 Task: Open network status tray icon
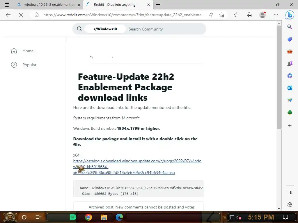coord(232,217)
